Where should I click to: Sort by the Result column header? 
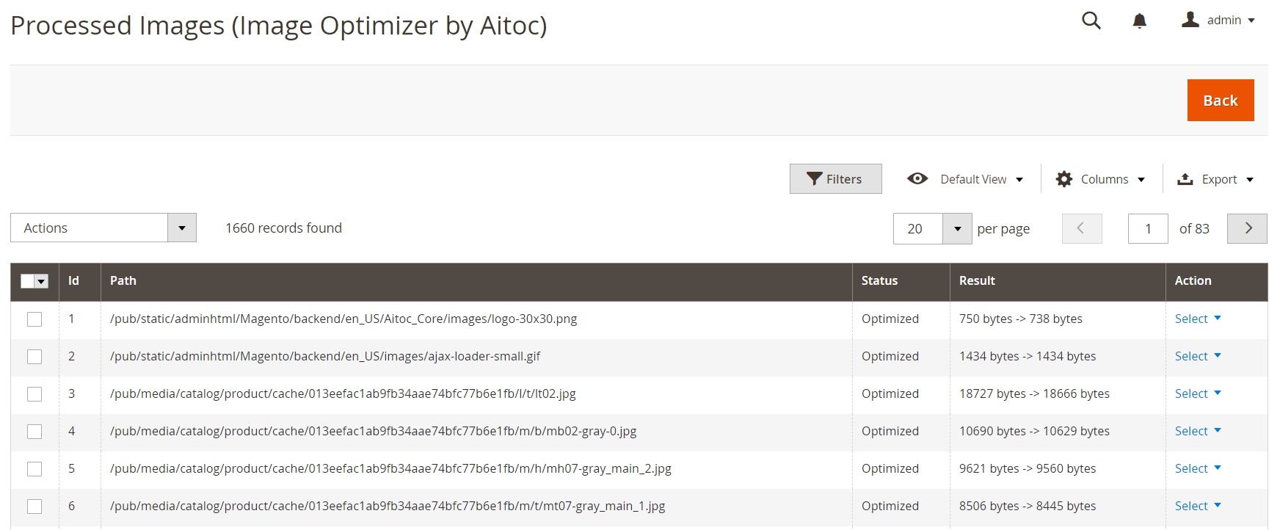coord(1058,281)
